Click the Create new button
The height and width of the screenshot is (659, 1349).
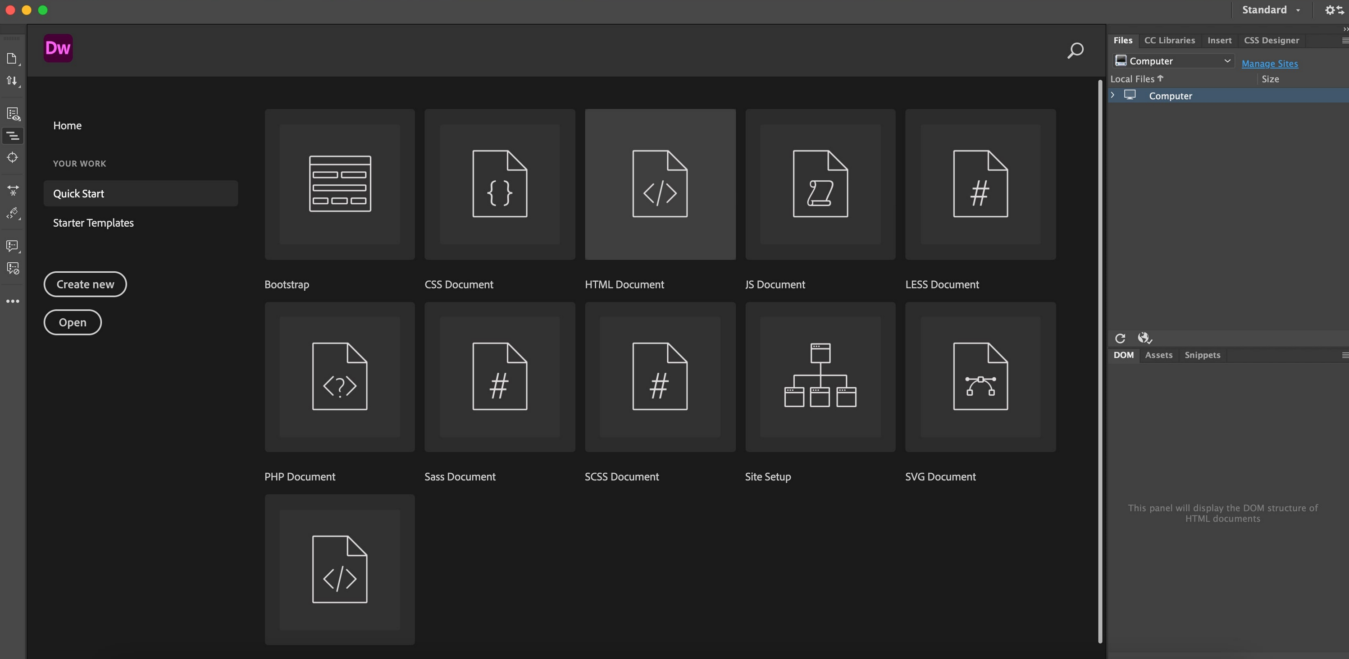point(85,284)
